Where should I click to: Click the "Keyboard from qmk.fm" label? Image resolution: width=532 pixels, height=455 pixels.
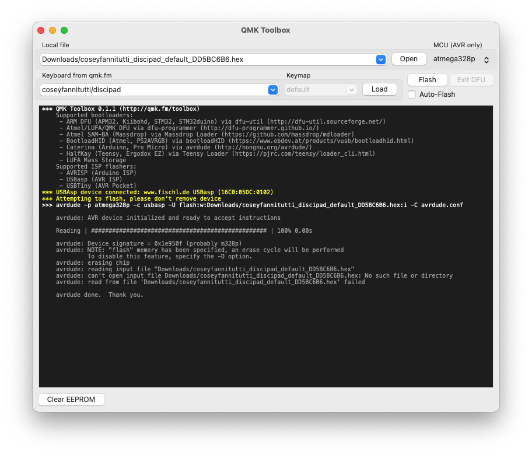click(x=76, y=75)
